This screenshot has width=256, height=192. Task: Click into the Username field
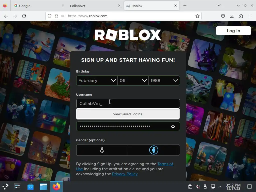pos(128,103)
